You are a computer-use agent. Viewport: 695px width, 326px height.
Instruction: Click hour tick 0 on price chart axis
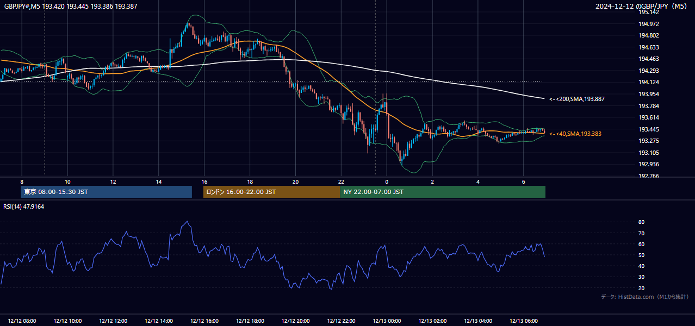tap(387, 181)
